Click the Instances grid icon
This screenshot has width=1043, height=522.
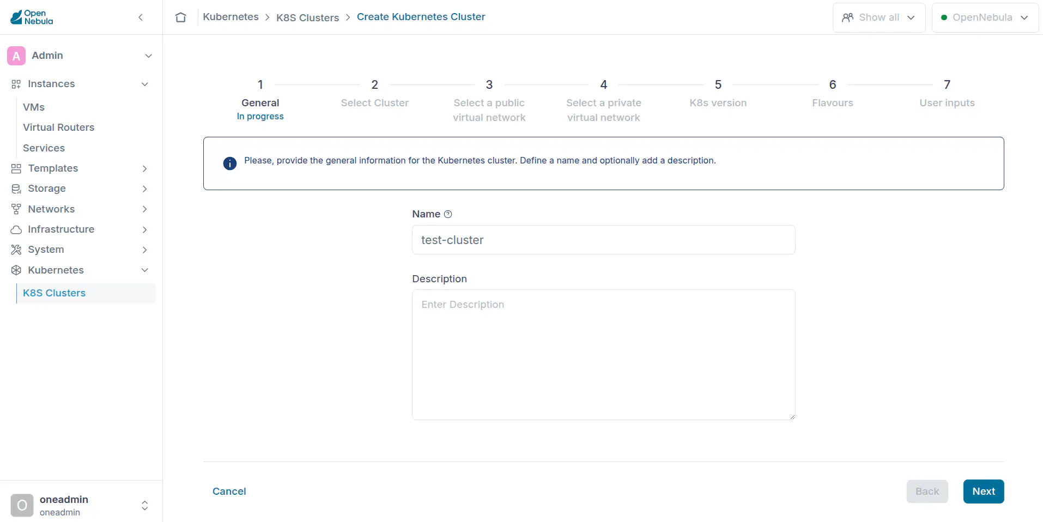[x=16, y=84]
